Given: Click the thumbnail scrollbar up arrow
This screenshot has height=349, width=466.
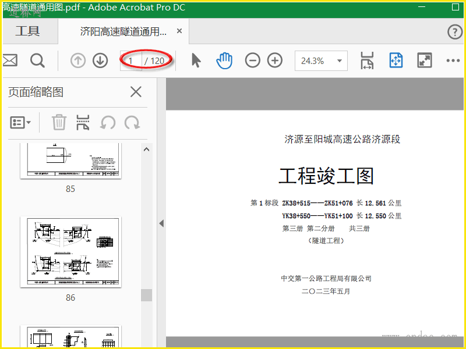Looking at the screenshot, I should coord(146,149).
